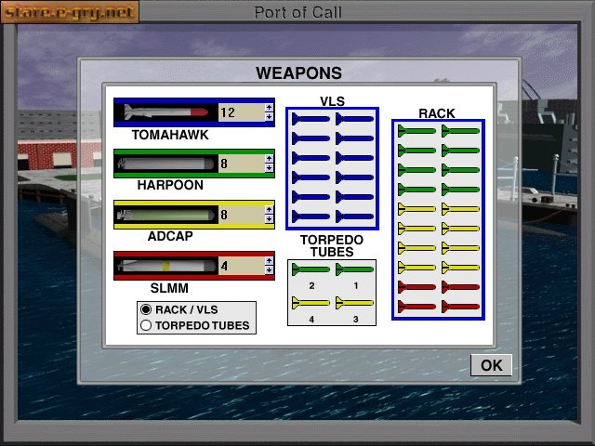The image size is (595, 446).
Task: Select bottom-right red SLMM in RACK
Action: (460, 307)
